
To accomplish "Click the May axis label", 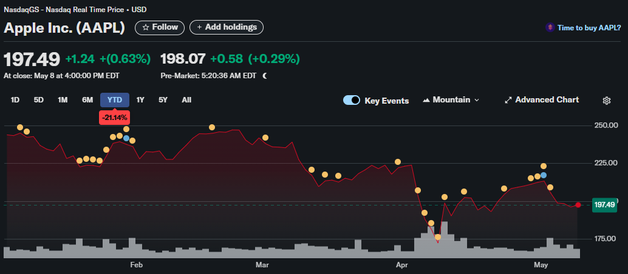I will click(541, 265).
